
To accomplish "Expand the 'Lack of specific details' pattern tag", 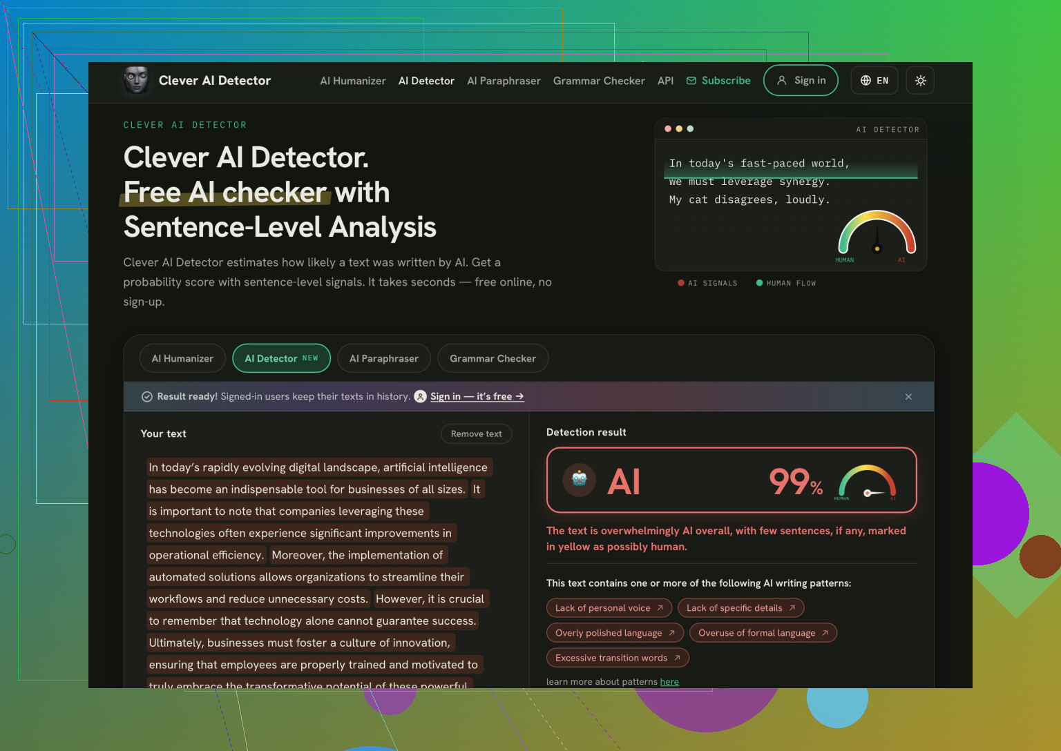I will [740, 608].
